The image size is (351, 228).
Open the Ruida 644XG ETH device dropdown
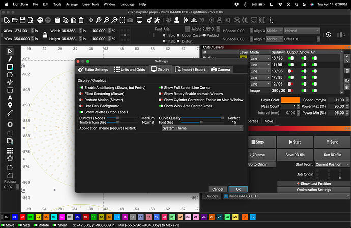pyautogui.click(x=286, y=196)
